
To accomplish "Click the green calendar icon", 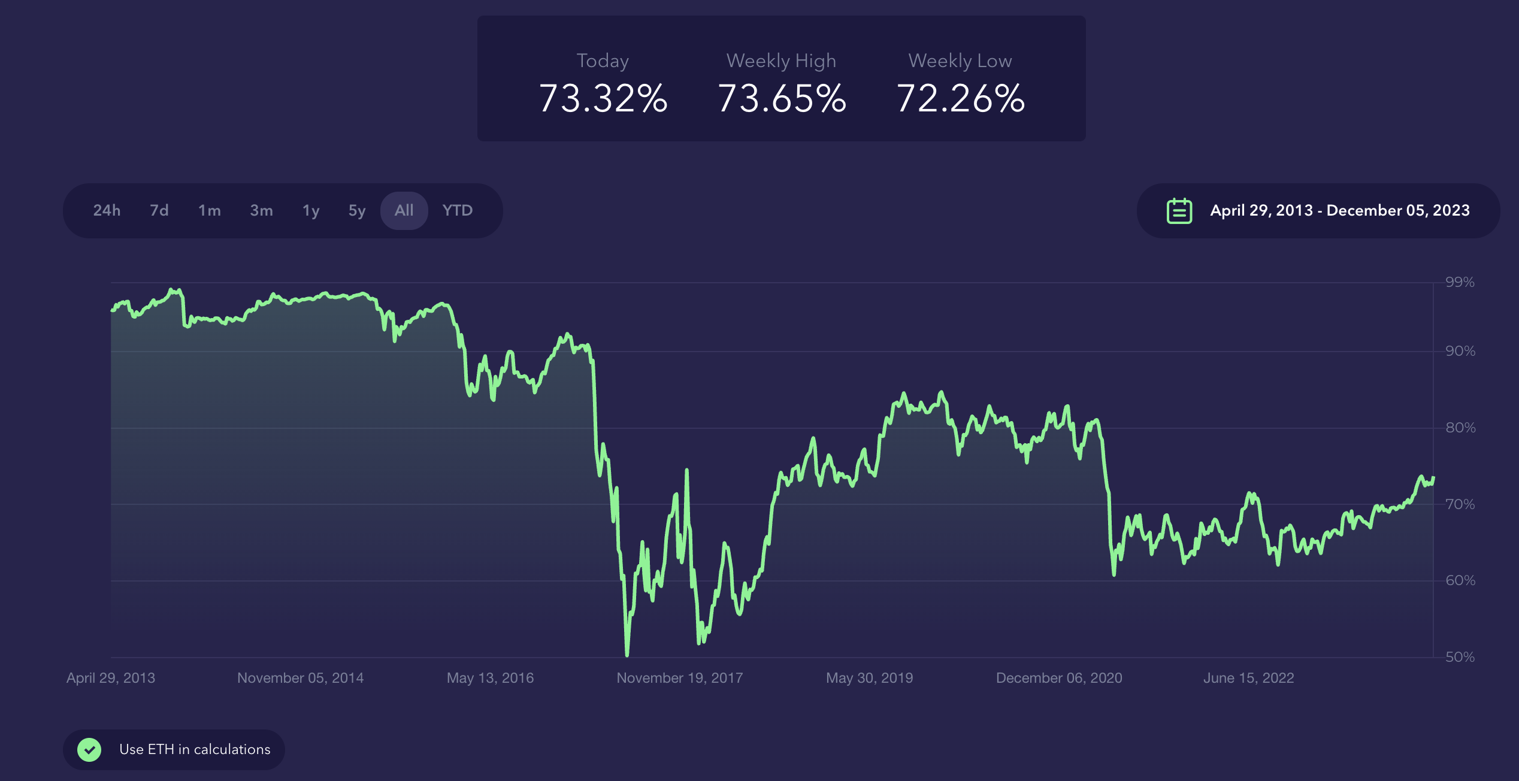I will coord(1179,211).
